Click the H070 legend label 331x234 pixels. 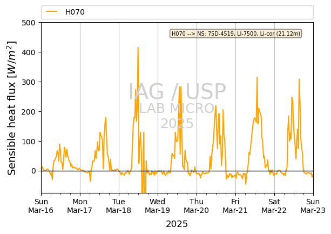coord(75,12)
